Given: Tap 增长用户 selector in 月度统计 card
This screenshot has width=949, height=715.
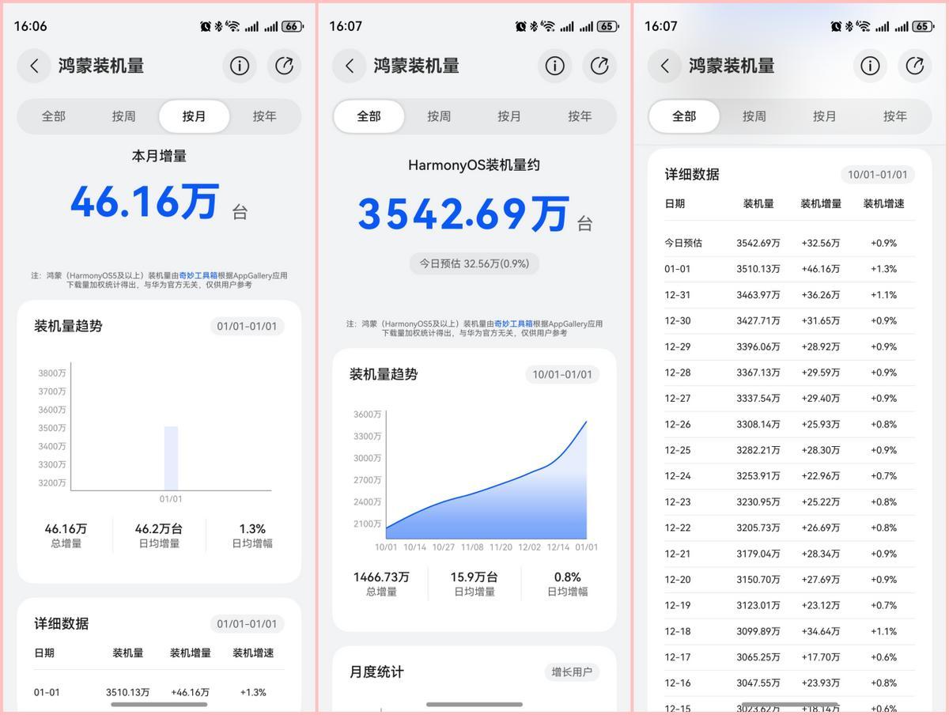Looking at the screenshot, I should (572, 672).
